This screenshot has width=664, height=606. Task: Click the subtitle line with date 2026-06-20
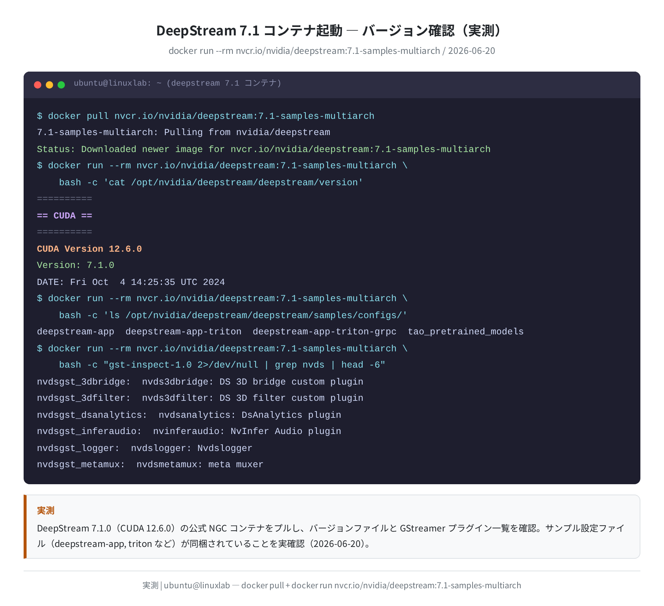pyautogui.click(x=332, y=51)
